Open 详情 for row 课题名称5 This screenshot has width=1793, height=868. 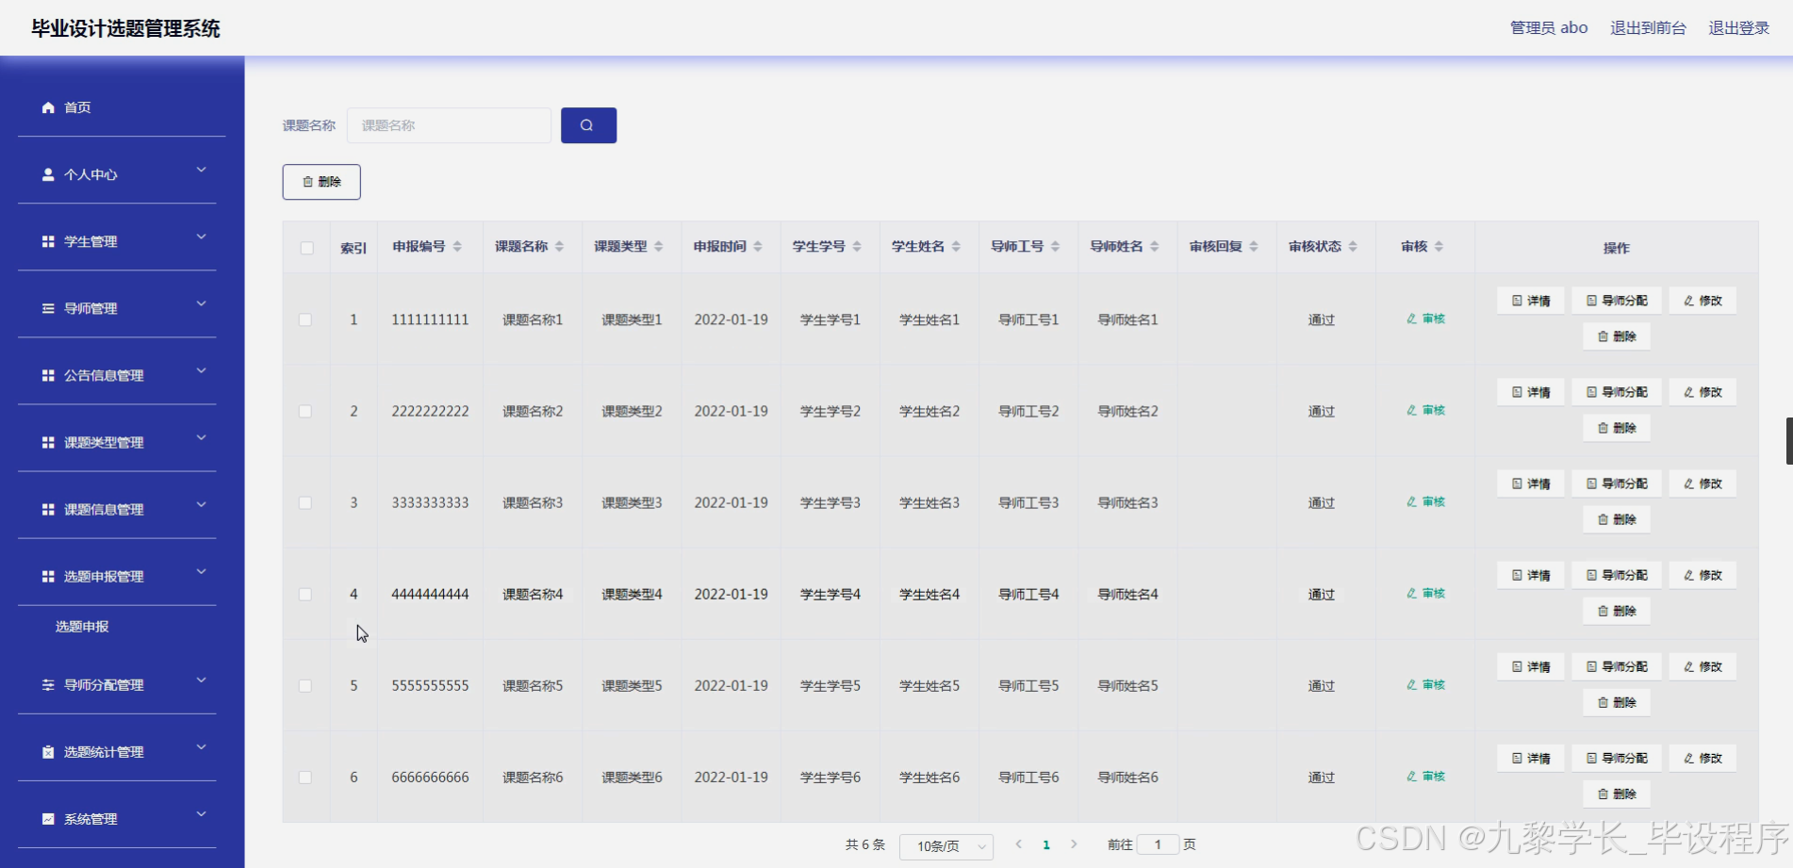tap(1531, 666)
